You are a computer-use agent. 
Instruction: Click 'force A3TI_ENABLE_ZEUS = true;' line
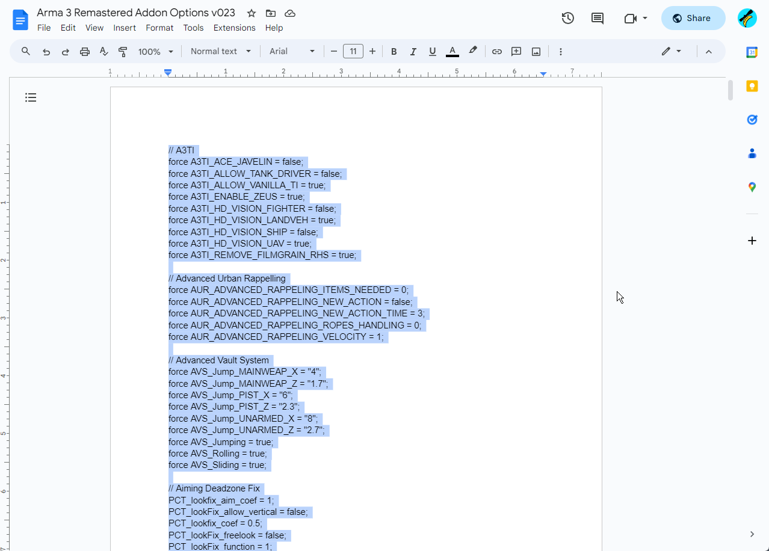click(x=237, y=197)
